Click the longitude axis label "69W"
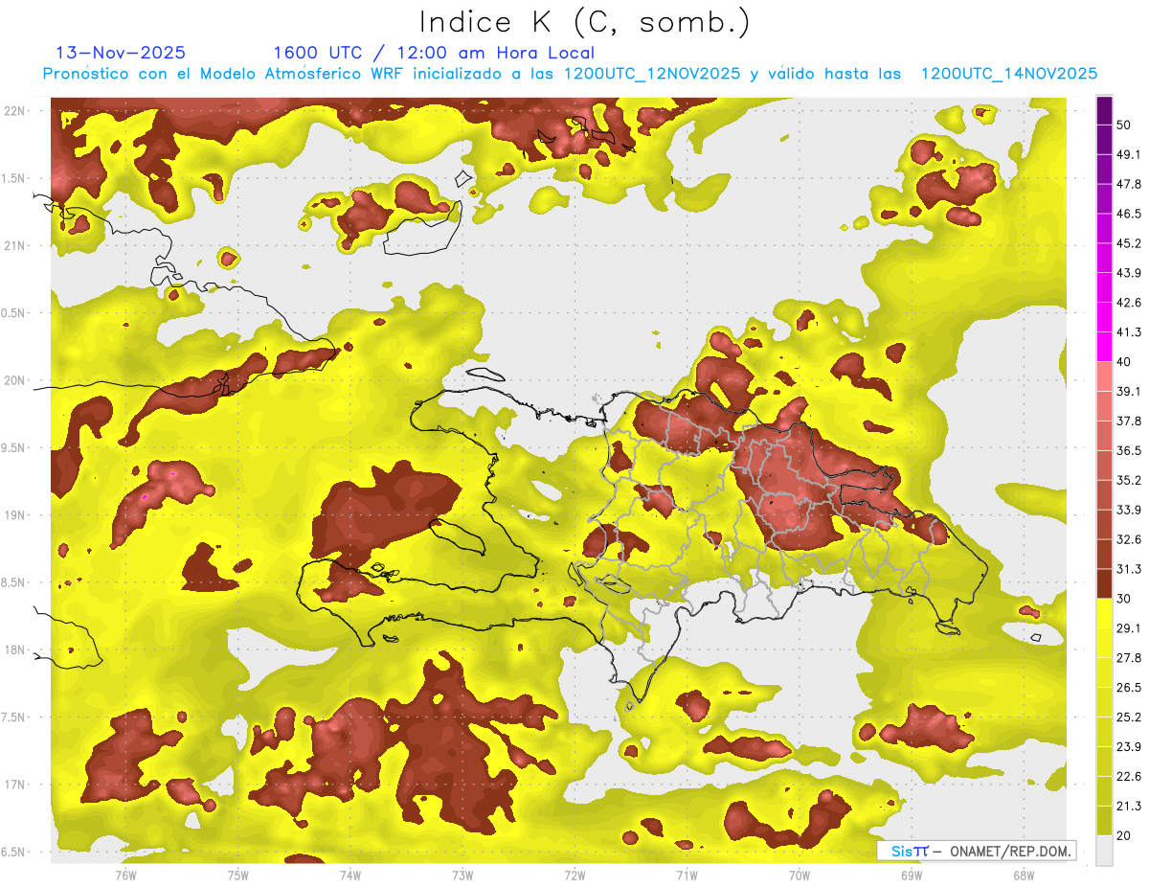The width and height of the screenshot is (1149, 888). (x=912, y=875)
